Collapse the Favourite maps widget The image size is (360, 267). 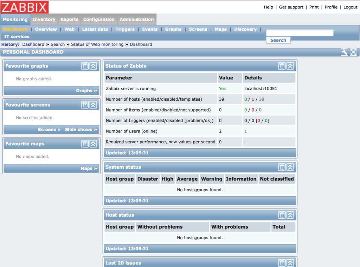(x=93, y=144)
